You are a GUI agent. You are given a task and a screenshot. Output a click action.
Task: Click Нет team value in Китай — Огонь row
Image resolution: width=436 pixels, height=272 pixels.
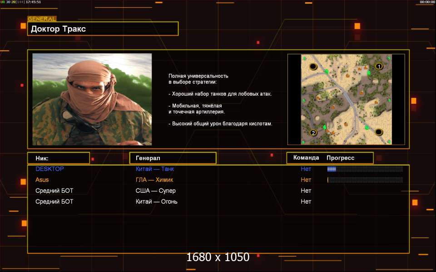click(x=306, y=201)
